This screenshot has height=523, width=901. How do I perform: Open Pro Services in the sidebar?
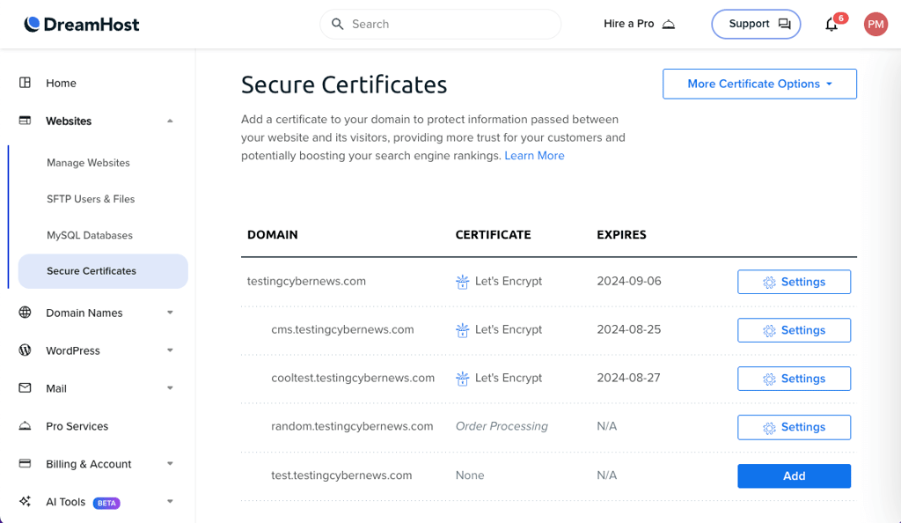click(x=77, y=426)
